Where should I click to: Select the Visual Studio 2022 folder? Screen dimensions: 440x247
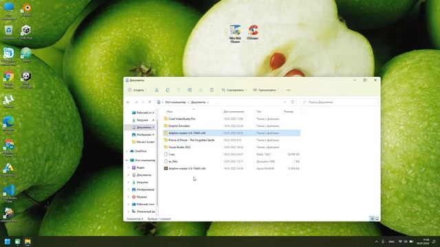232,147
